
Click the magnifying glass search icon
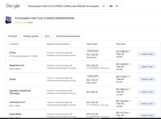pyautogui.click(x=117, y=6)
